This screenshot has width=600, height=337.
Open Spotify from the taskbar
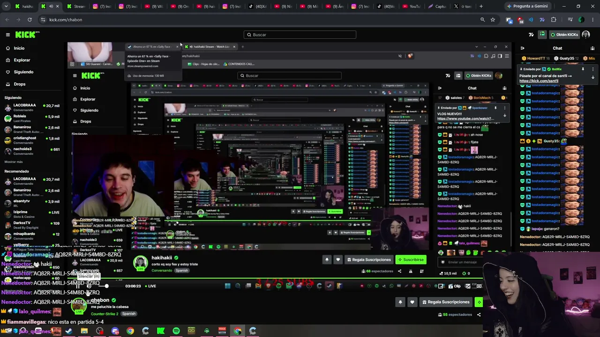[176, 331]
